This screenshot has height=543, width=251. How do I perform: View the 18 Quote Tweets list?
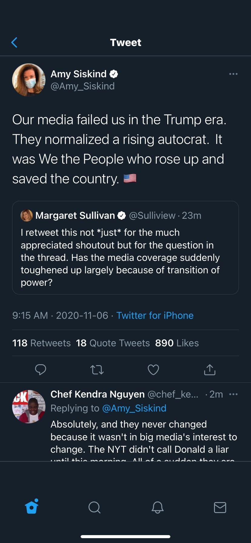click(x=113, y=343)
